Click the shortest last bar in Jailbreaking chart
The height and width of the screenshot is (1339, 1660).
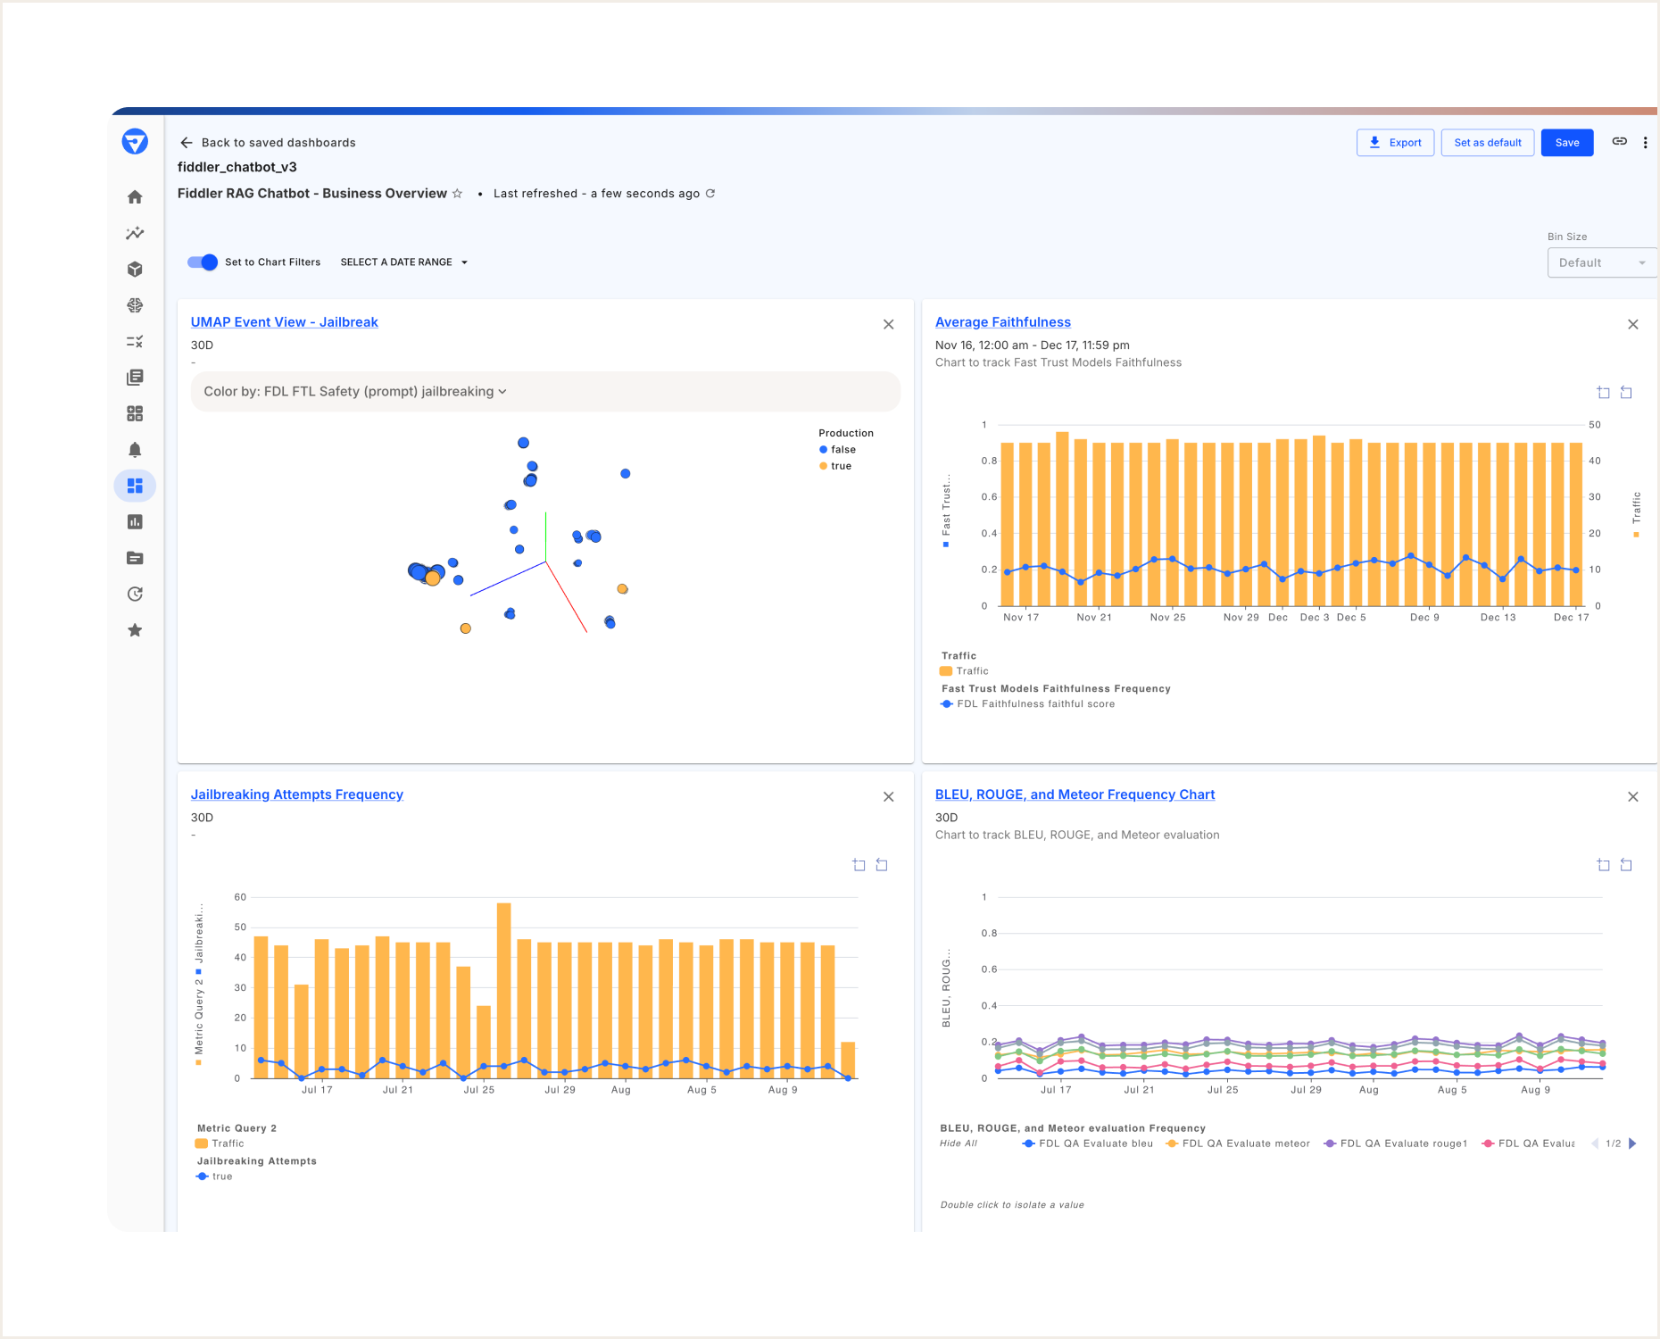click(848, 1060)
